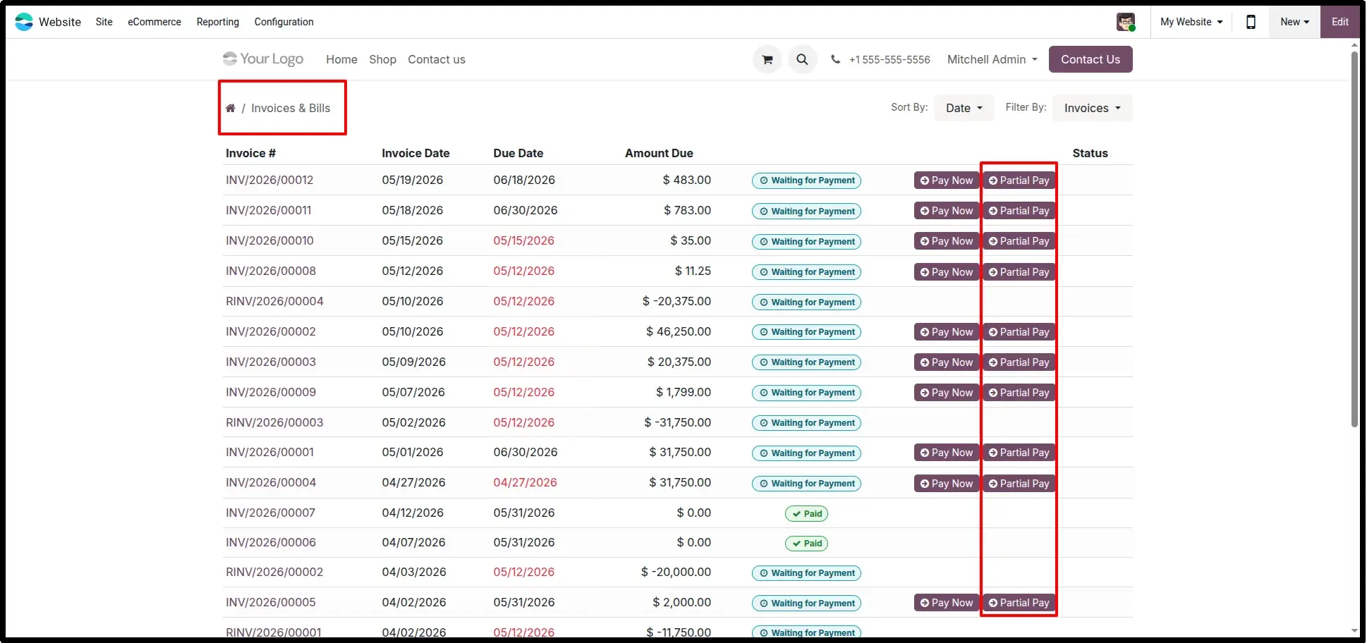Open invoice INV/2026/00006

(x=271, y=543)
